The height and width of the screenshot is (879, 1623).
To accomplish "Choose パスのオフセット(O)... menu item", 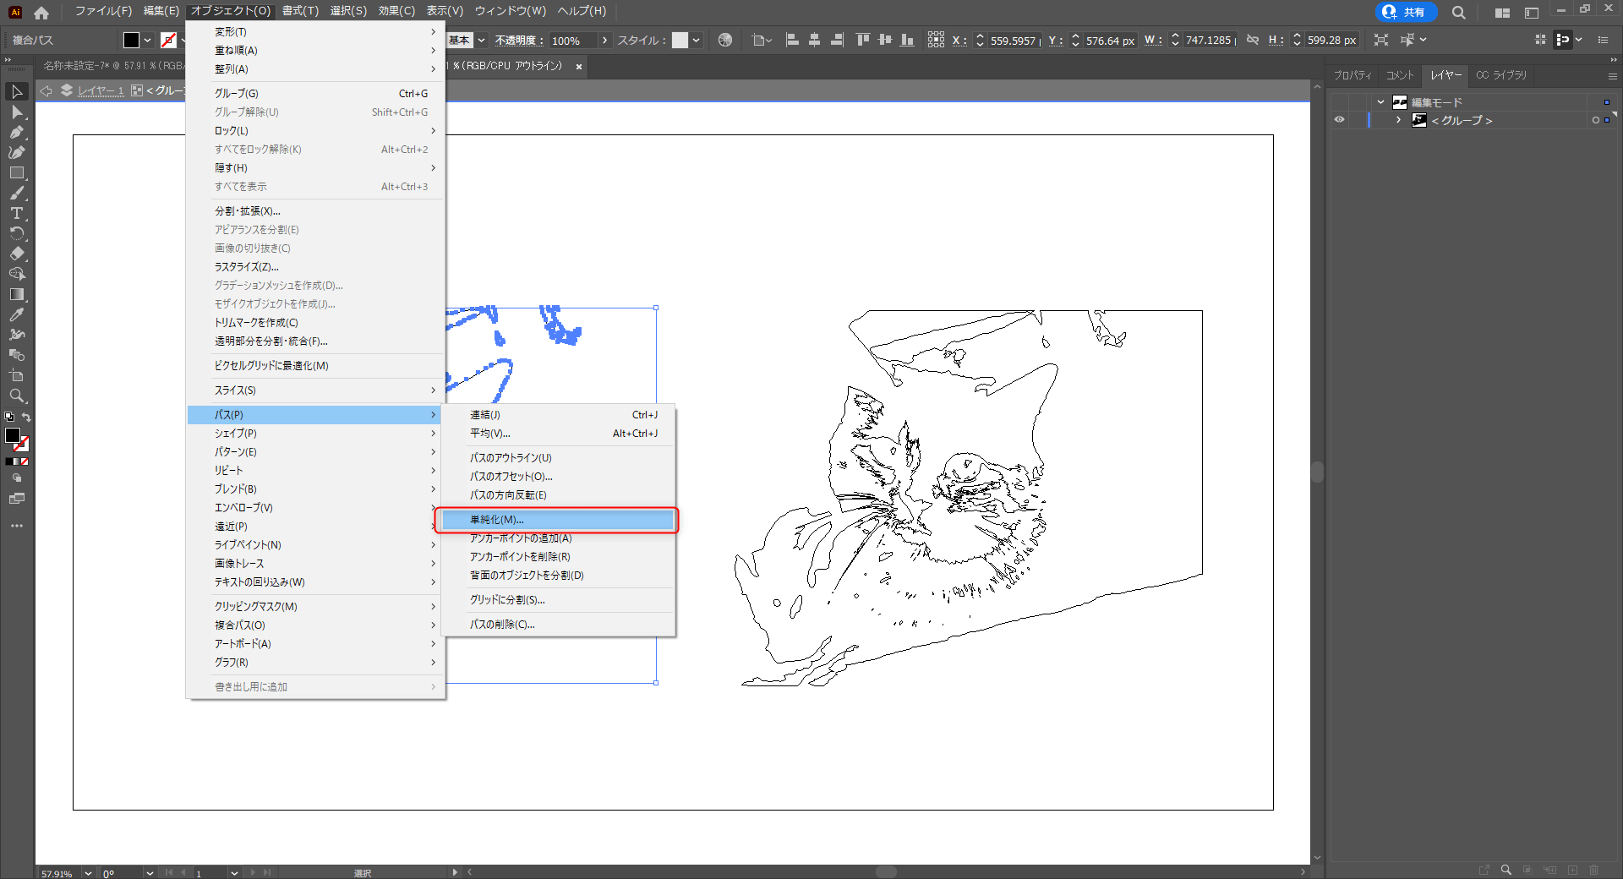I will pos(557,477).
